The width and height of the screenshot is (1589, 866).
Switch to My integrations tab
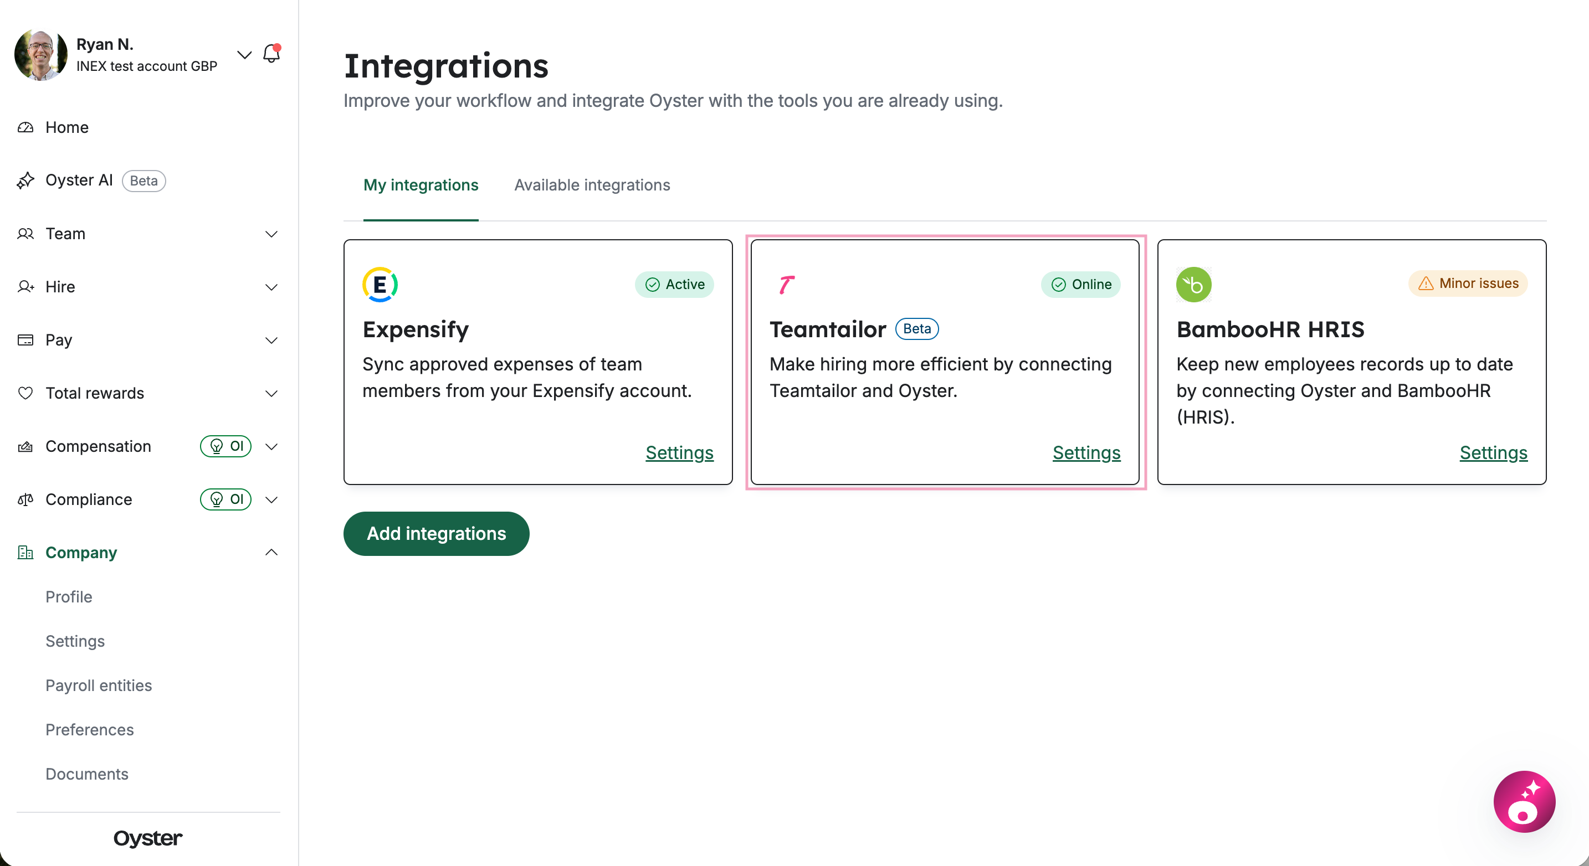[421, 185]
